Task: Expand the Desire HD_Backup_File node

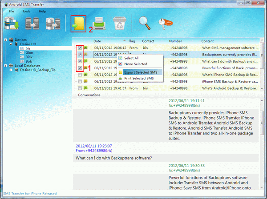Action: pyautogui.click(x=11, y=70)
